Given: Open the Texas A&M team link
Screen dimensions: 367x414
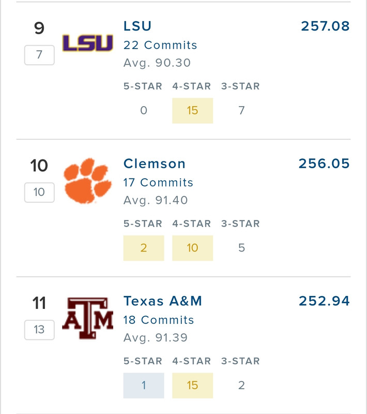Looking at the screenshot, I should [162, 301].
